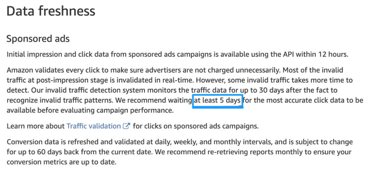Select the Sponsored ads subheading
368x173 pixels.
(x=38, y=39)
